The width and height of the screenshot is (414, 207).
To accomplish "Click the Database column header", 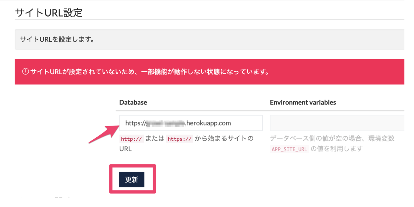I will click(133, 102).
